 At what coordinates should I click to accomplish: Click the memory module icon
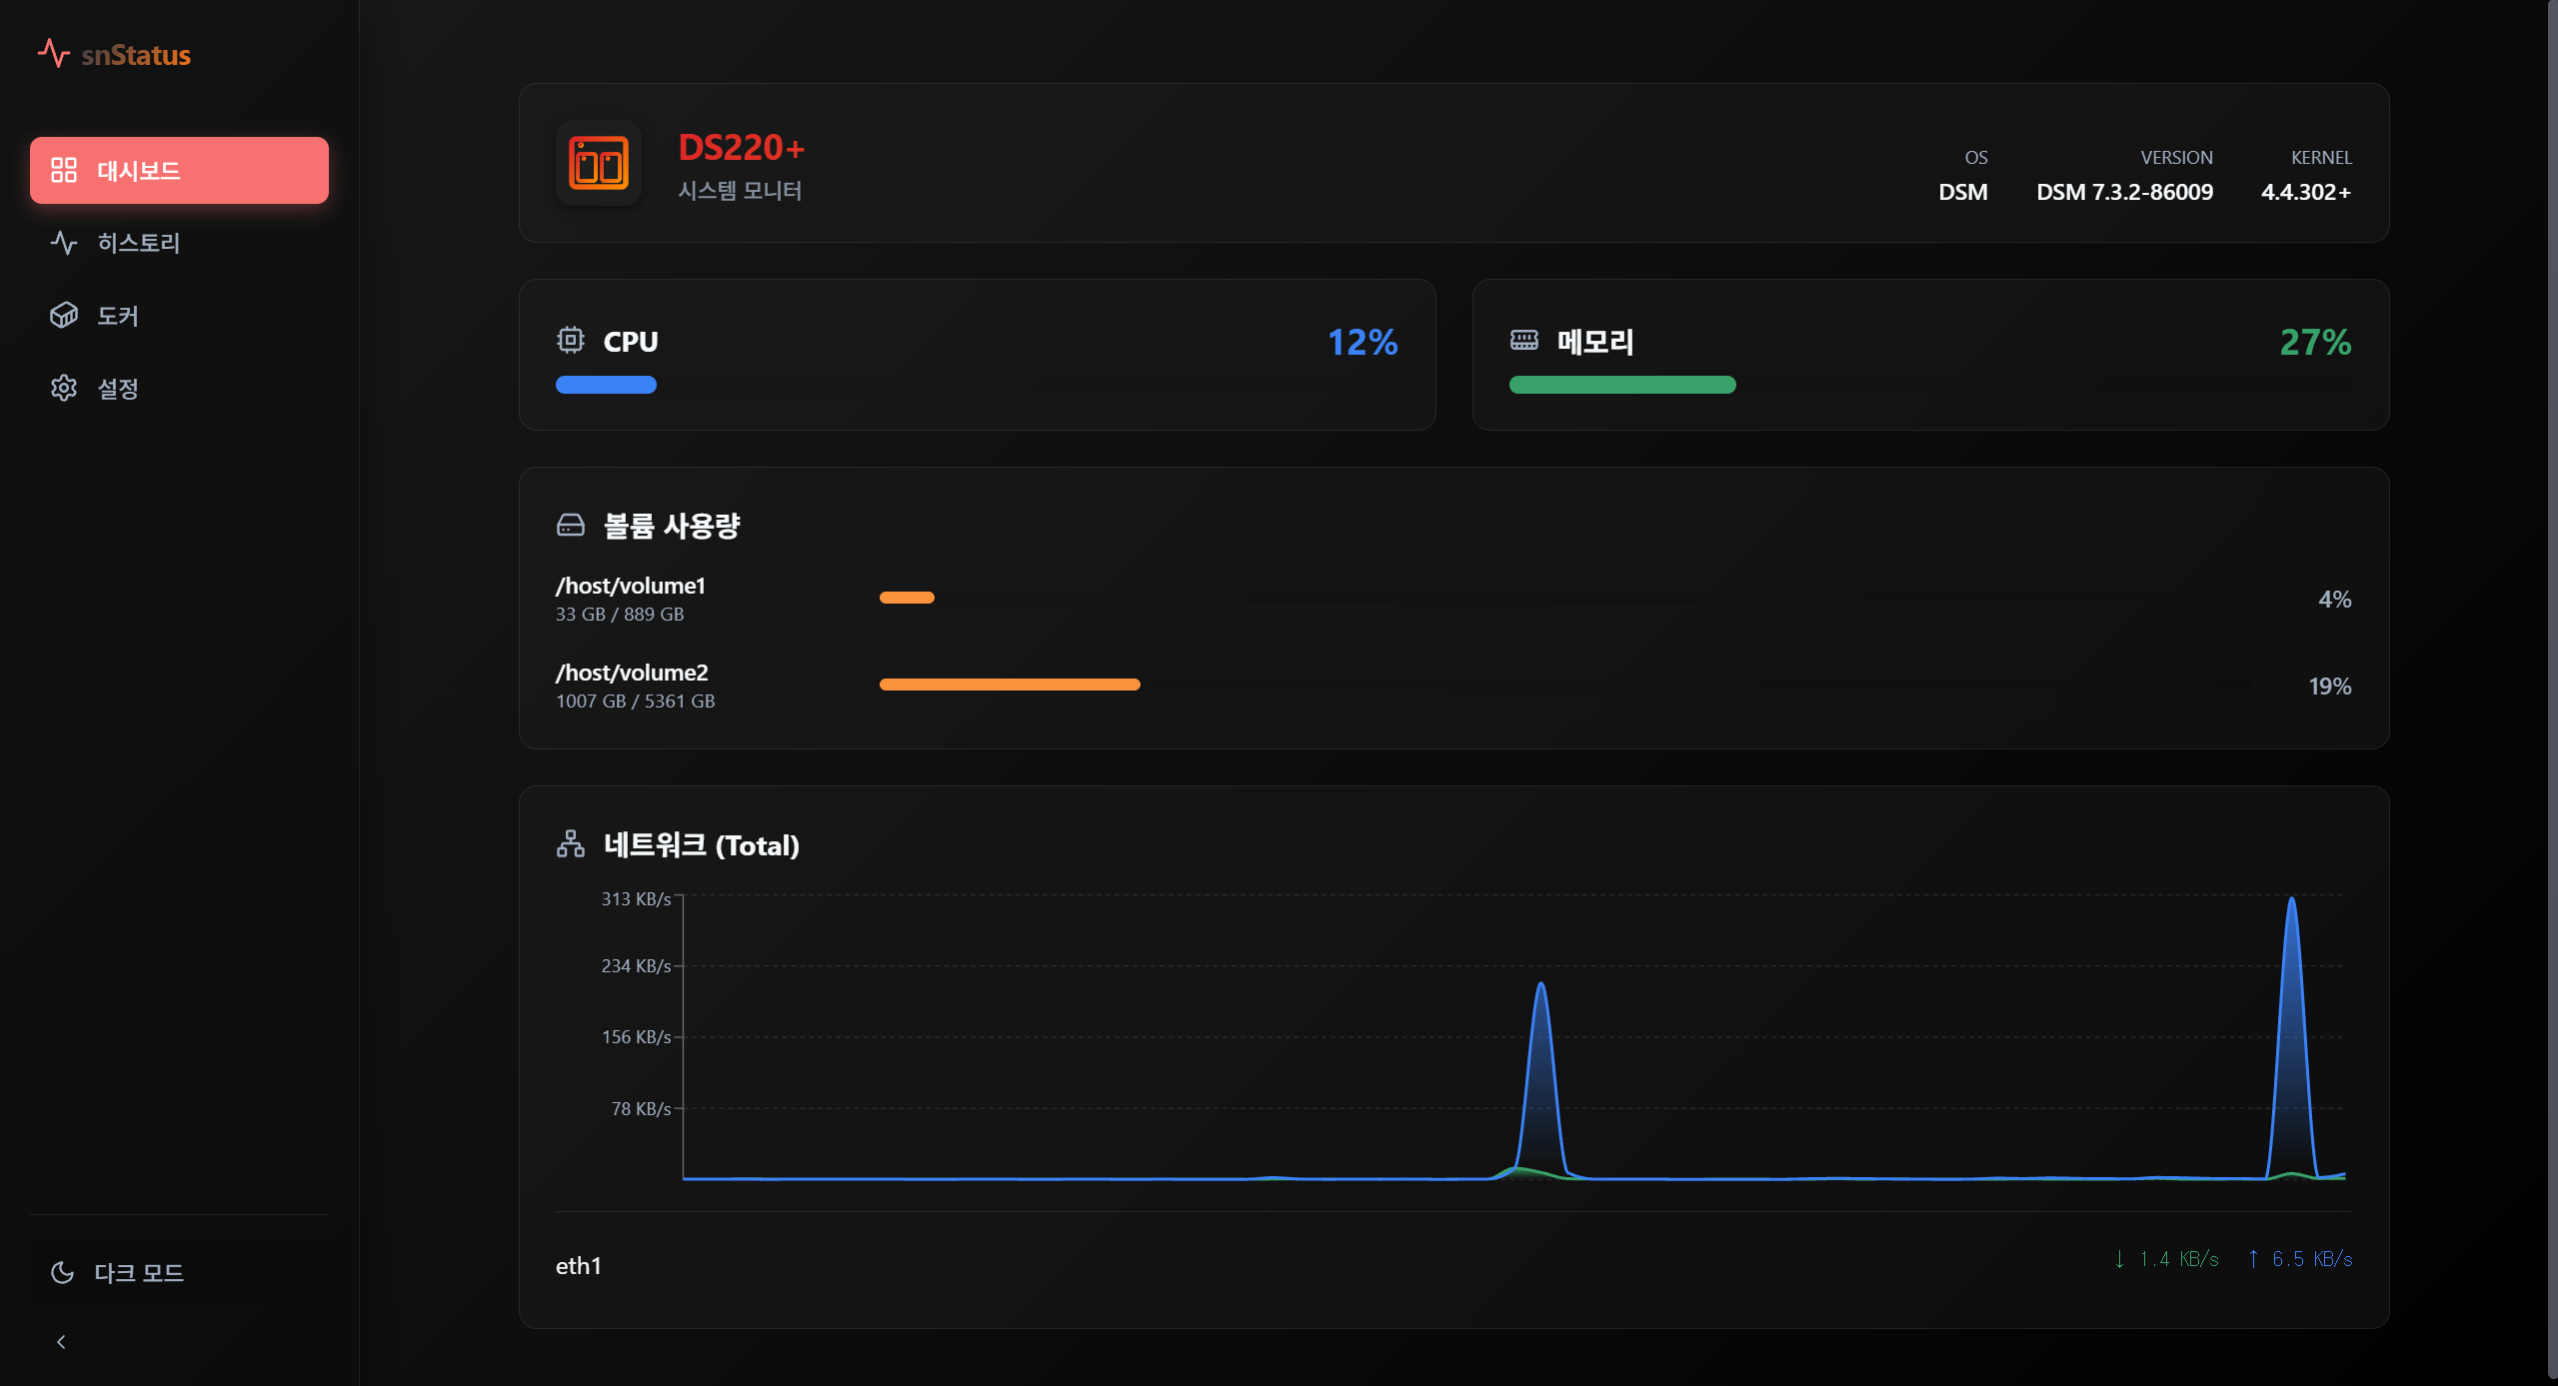click(x=1523, y=341)
